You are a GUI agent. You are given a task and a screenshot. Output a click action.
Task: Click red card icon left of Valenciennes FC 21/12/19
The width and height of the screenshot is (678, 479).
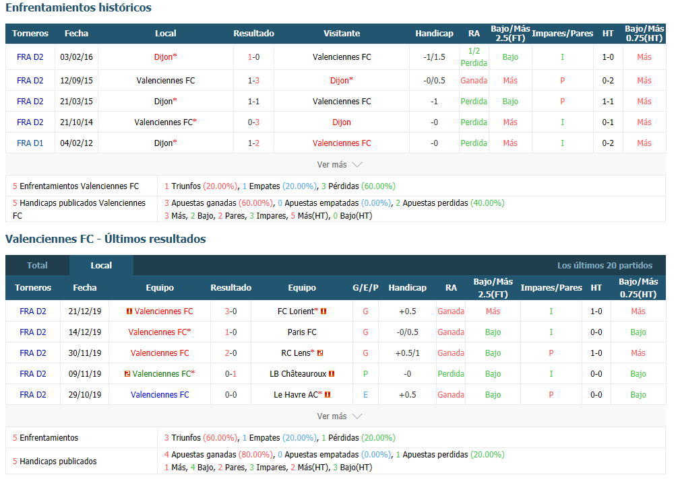[129, 311]
